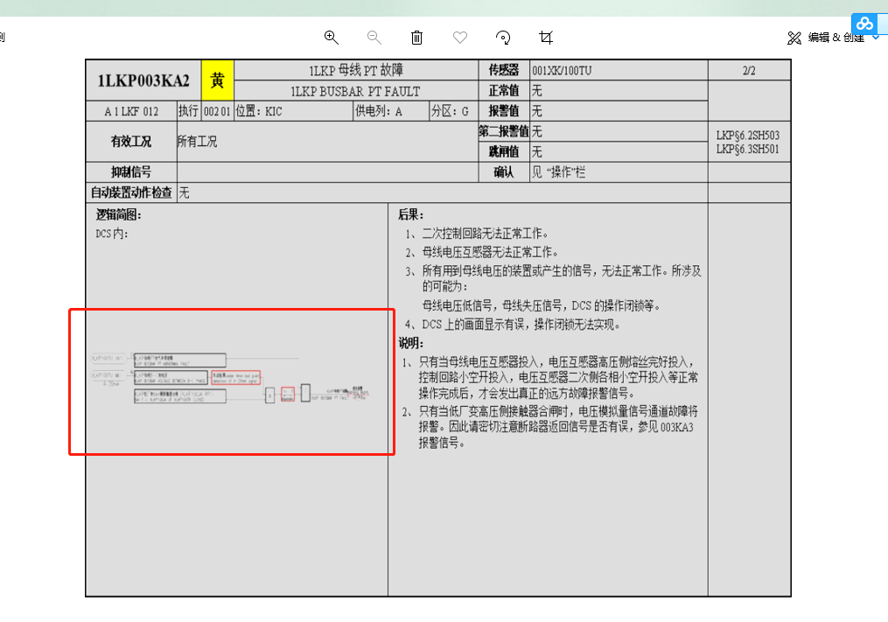This screenshot has width=888, height=622.
Task: Click the zoom in magnifier icon
Action: click(x=331, y=37)
